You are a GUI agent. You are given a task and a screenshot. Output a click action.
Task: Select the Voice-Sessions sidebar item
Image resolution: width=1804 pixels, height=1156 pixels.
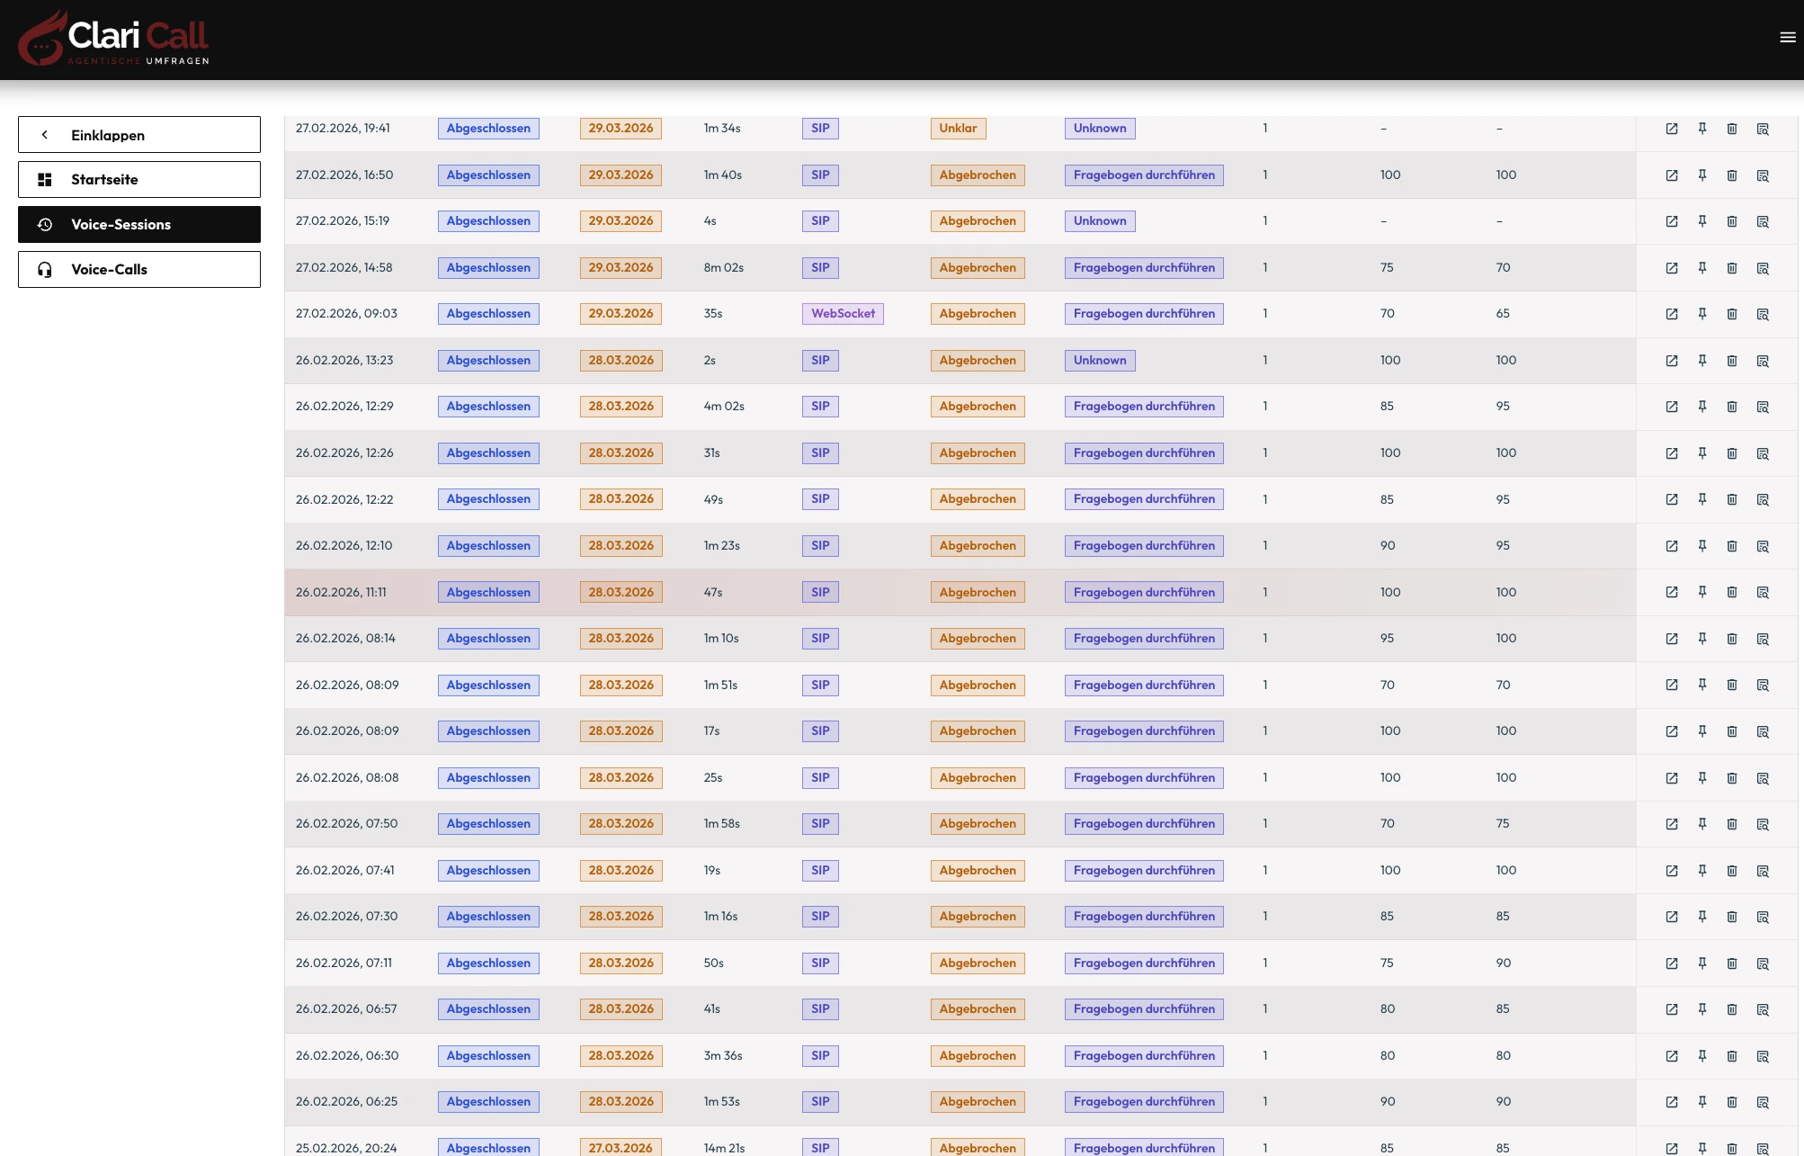139,225
